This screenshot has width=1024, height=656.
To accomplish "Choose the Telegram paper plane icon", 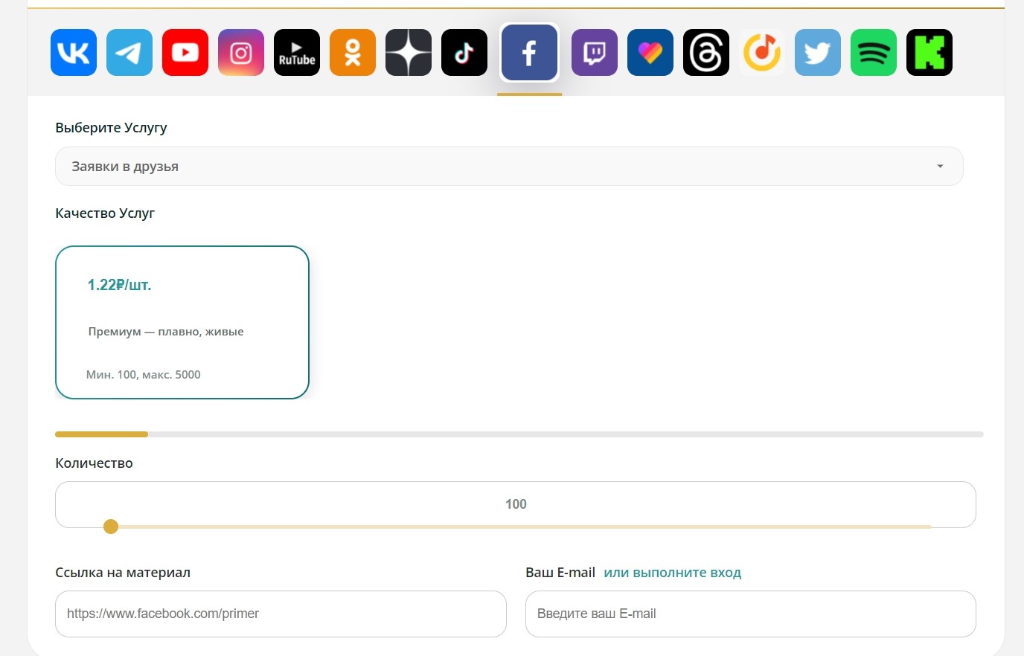I will (x=129, y=53).
